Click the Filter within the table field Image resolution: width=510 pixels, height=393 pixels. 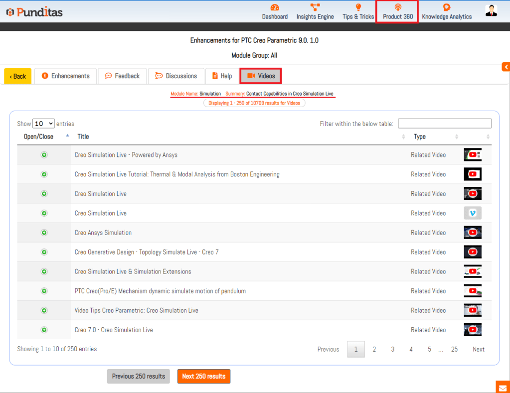[444, 124]
